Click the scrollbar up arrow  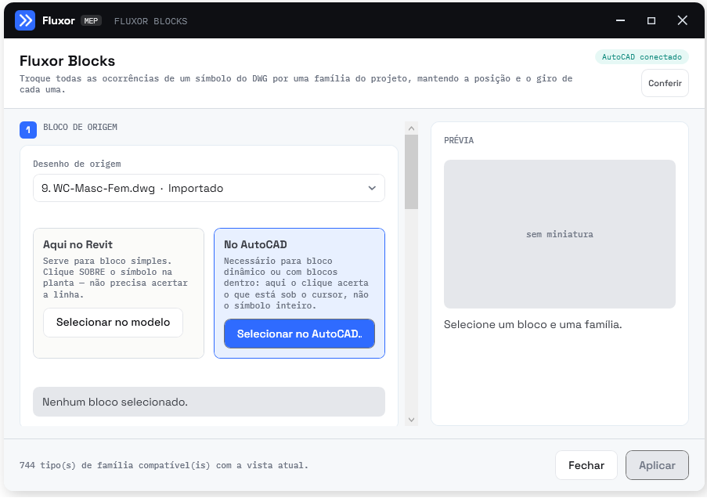(411, 128)
